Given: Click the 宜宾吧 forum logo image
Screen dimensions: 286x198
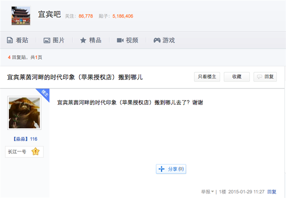Looking at the screenshot, I should (x=21, y=16).
